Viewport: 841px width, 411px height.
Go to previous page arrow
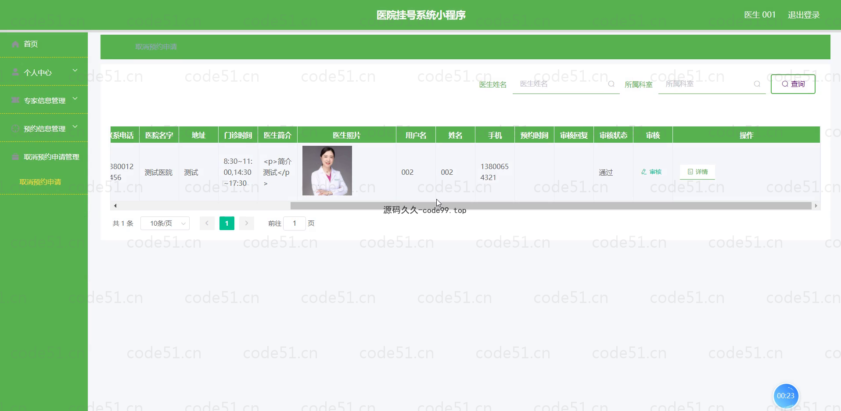207,224
